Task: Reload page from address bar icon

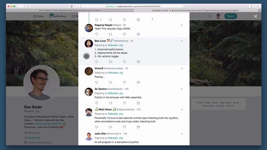Action: pos(184,6)
